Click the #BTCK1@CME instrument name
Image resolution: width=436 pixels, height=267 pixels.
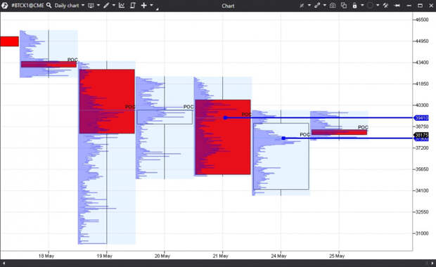pos(27,6)
